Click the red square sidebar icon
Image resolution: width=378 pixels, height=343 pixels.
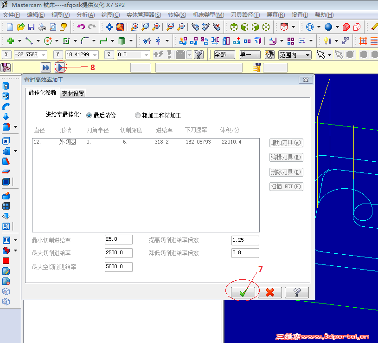click(x=6, y=261)
